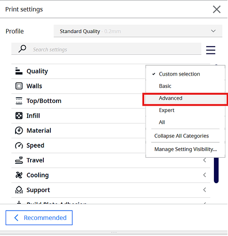This screenshot has height=236, width=228.
Task: Expand the Travel category chevron
Action: pyautogui.click(x=204, y=160)
